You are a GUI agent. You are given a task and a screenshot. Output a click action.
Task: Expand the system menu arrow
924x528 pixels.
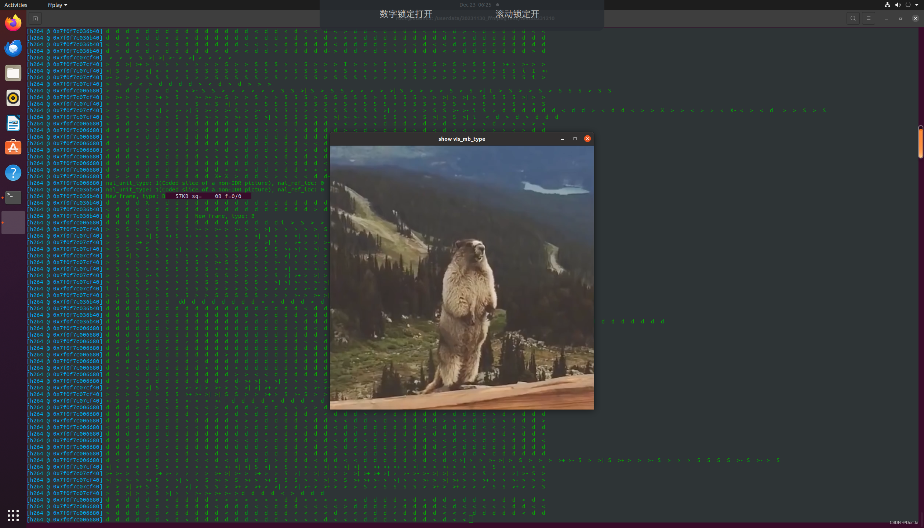pyautogui.click(x=917, y=5)
